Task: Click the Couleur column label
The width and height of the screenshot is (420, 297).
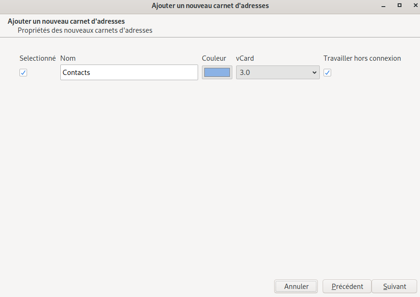Action: [x=214, y=58]
